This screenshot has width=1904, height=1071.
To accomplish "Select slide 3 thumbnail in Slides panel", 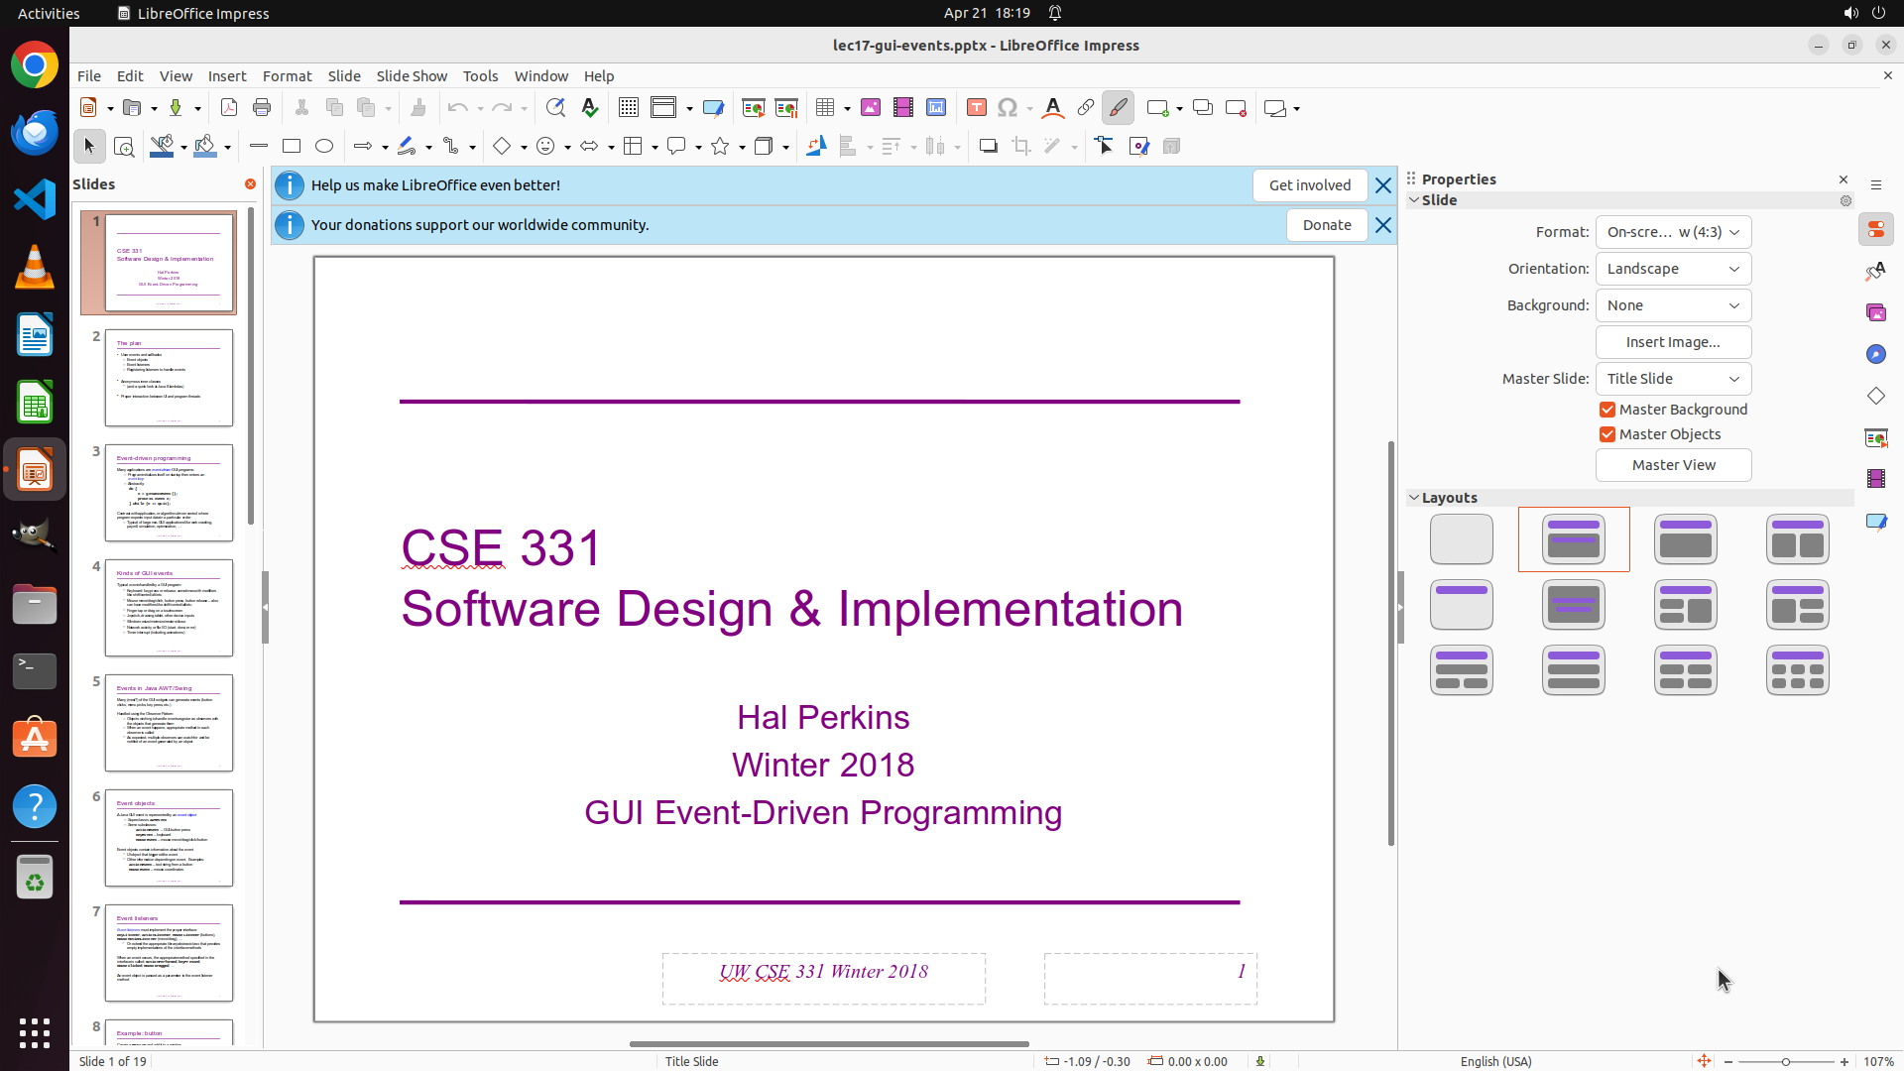I will [x=169, y=493].
